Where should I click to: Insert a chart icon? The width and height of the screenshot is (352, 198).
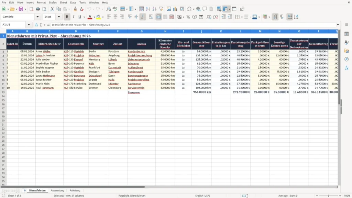coord(175,9)
